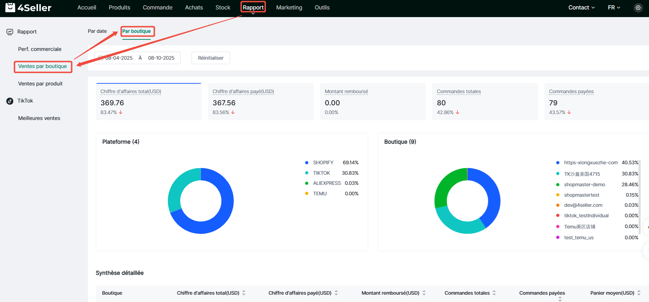Screen dimensions: 649x302
Task: Click the end date 08-10-2025 field
Action: coord(161,58)
